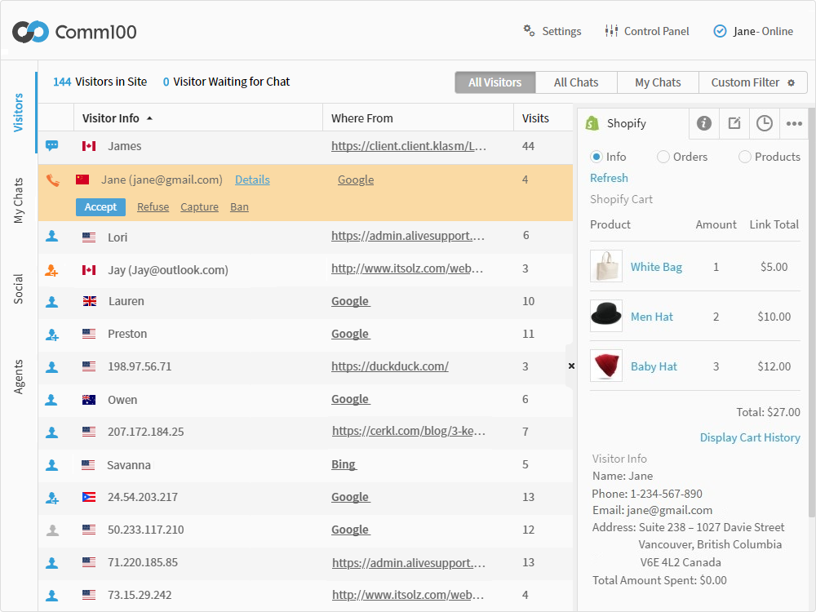Open Men Hat product link
This screenshot has width=816, height=612.
[651, 317]
